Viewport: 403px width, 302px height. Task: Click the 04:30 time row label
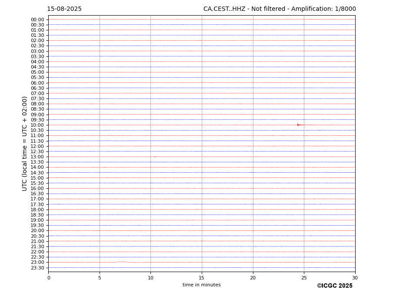coord(37,67)
